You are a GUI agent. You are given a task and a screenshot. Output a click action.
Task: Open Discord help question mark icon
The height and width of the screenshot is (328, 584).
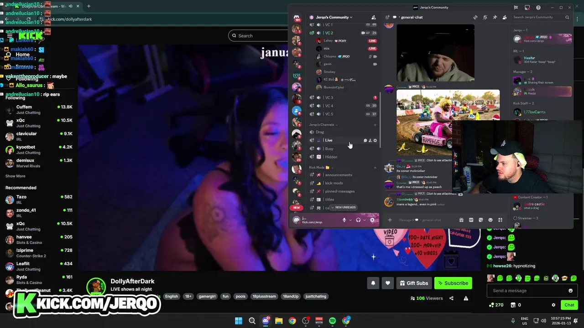(538, 7)
